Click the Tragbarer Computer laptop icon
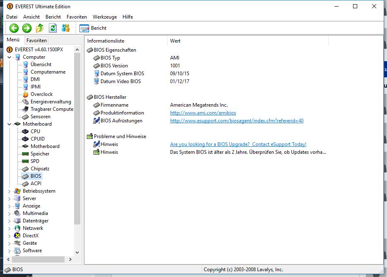Viewport: 387px width, 277px height. point(25,109)
